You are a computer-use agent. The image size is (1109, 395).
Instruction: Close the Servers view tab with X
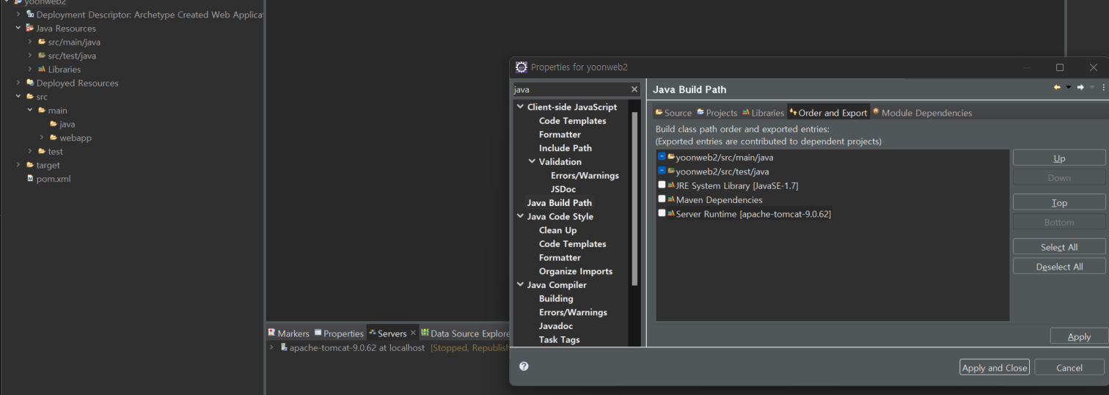pyautogui.click(x=413, y=333)
